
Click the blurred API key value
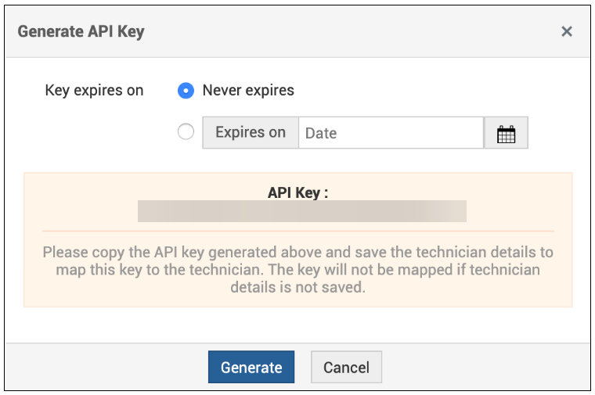[301, 211]
